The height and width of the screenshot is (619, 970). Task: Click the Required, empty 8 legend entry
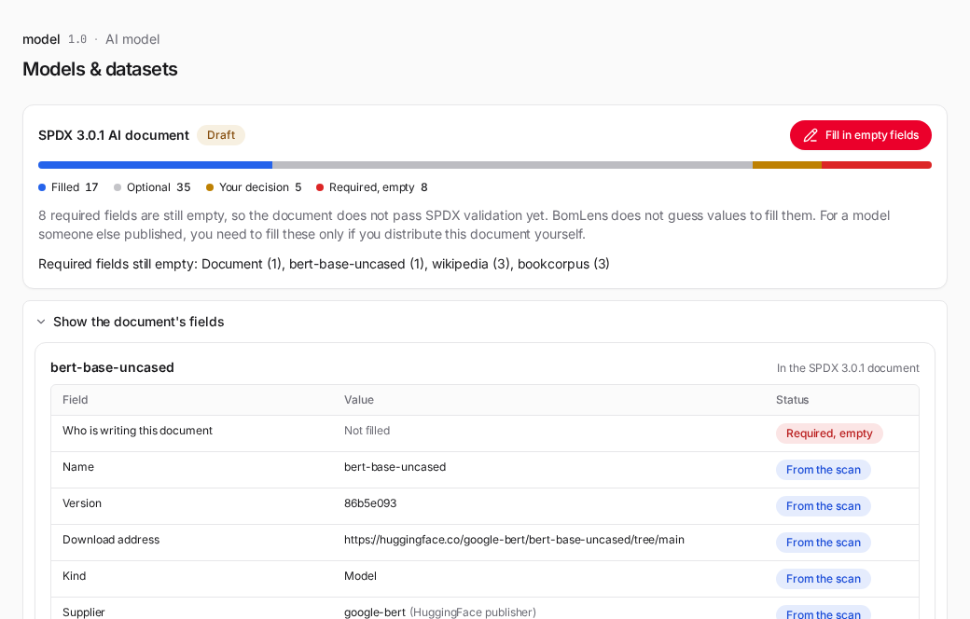[x=372, y=187]
